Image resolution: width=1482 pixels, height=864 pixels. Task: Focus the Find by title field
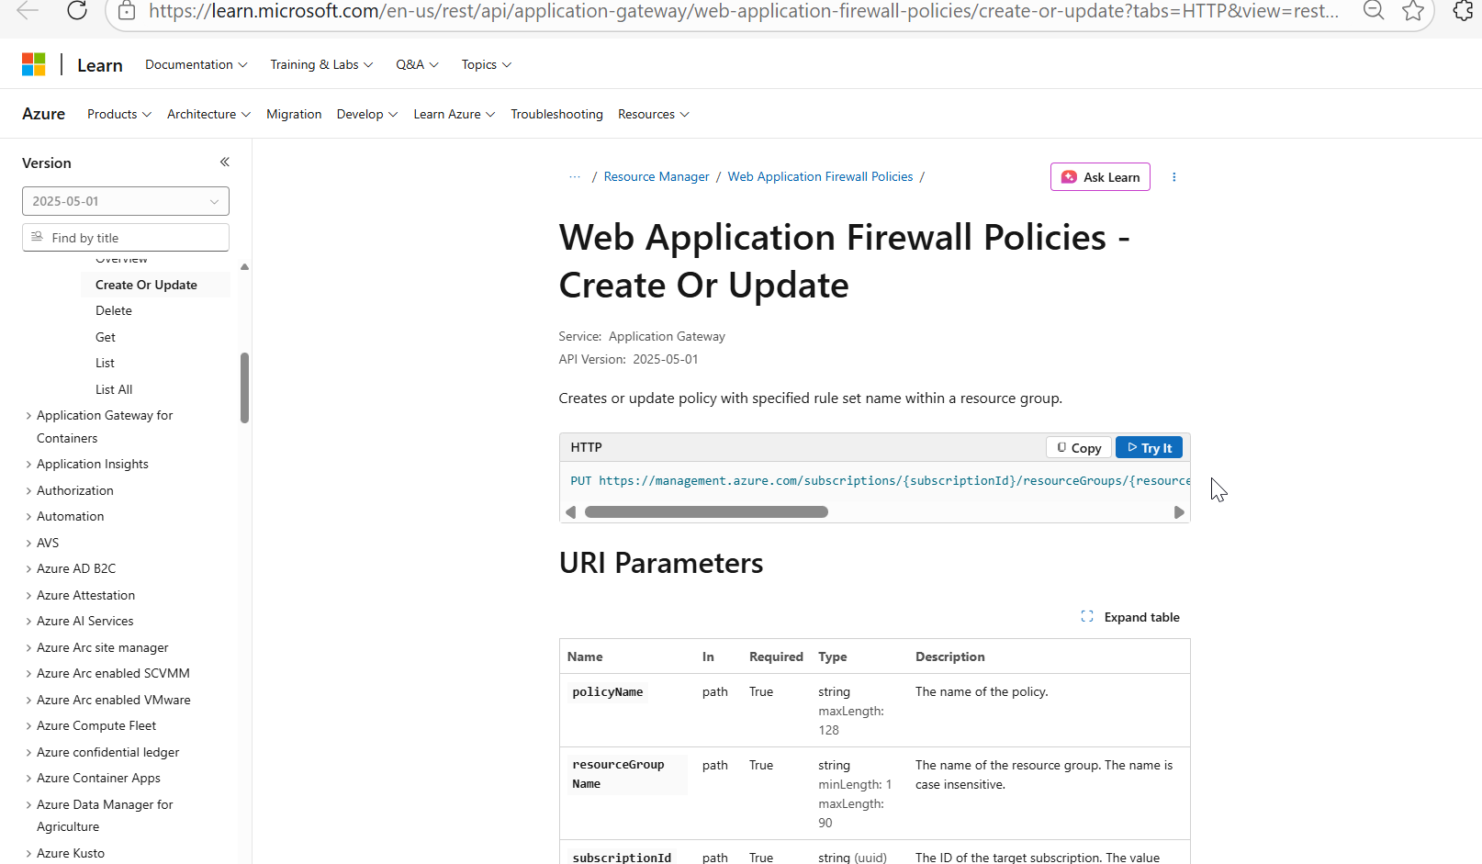(x=126, y=238)
